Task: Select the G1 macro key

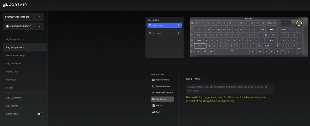Action: click(x=192, y=29)
